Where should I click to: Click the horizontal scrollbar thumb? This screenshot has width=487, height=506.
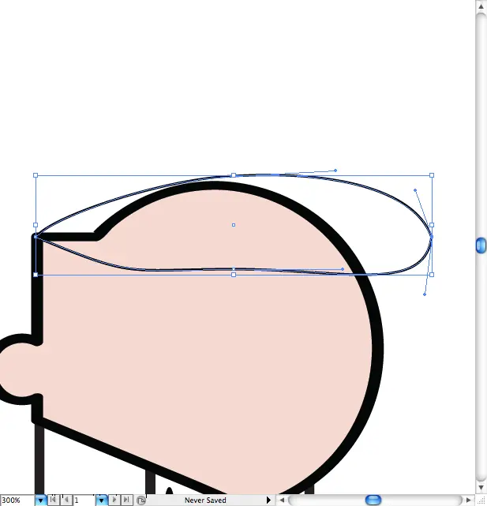click(x=373, y=500)
